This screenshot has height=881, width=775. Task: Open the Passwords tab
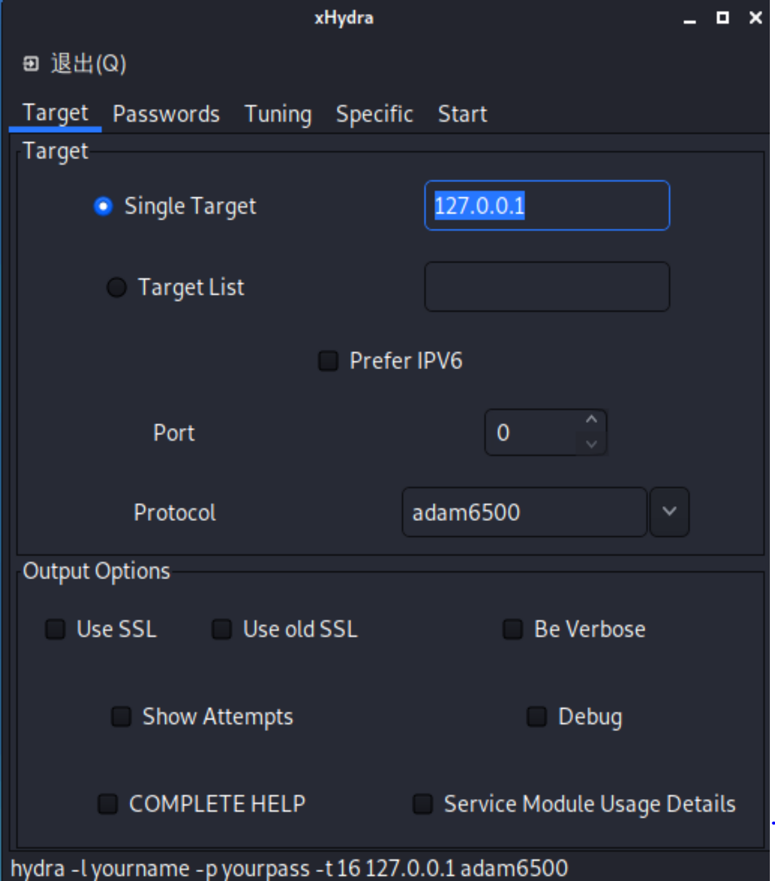(x=166, y=114)
